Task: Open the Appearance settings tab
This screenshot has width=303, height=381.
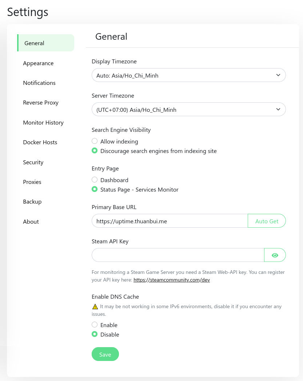Action: pyautogui.click(x=38, y=63)
